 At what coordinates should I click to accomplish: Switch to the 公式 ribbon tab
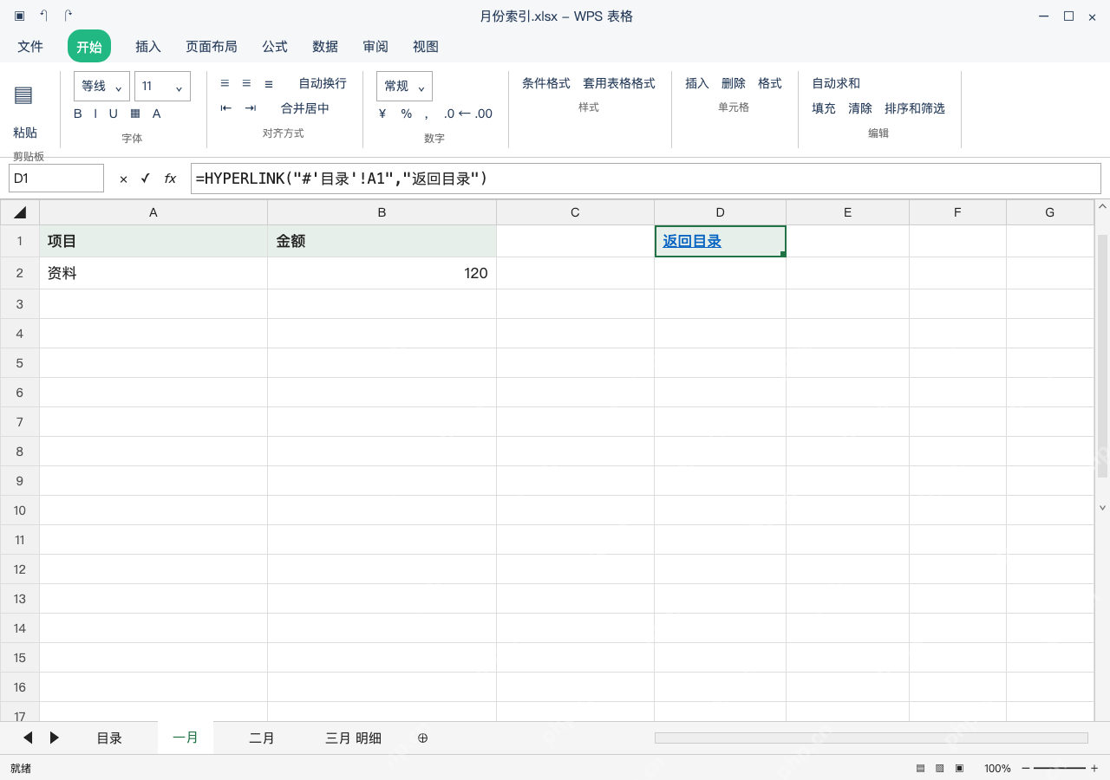point(275,47)
